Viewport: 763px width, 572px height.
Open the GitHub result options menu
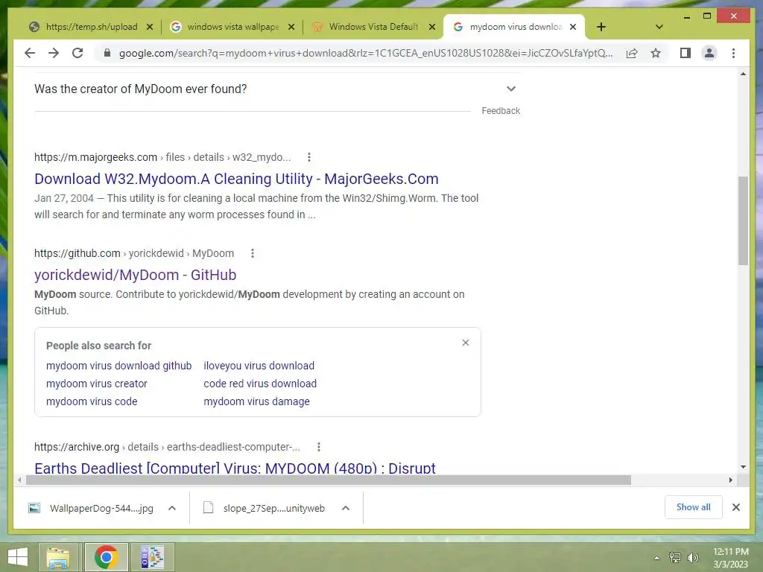[252, 253]
